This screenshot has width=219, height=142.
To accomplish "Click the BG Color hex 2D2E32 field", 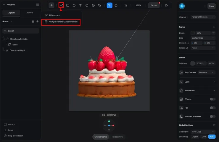I will [201, 63].
